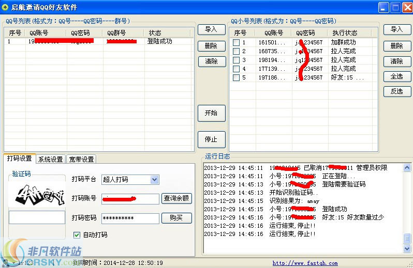Viewport: 413px width, 268px height.
Task: Toggle the 自动打码 checkbox
Action: point(77,234)
